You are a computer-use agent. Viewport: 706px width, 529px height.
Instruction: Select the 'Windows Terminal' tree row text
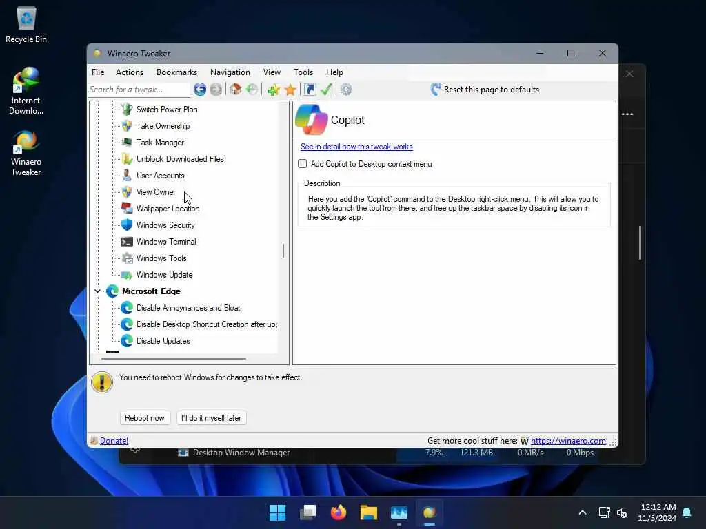[x=166, y=242]
